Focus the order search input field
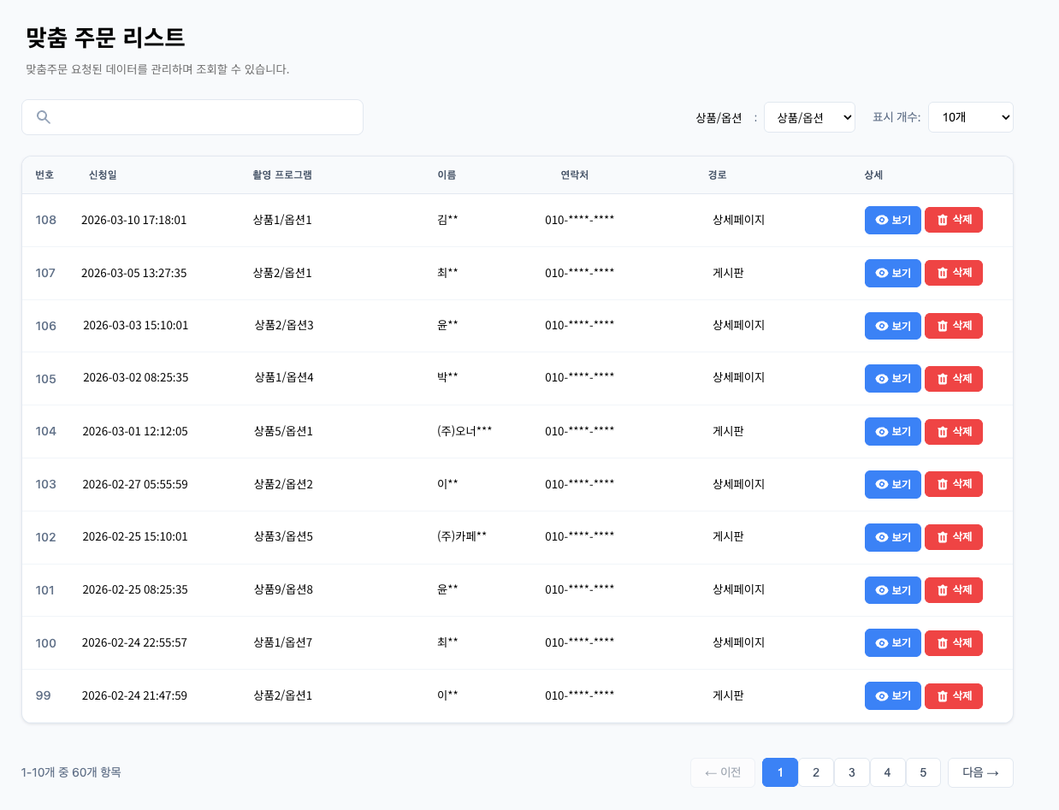This screenshot has height=810, width=1059. point(205,117)
